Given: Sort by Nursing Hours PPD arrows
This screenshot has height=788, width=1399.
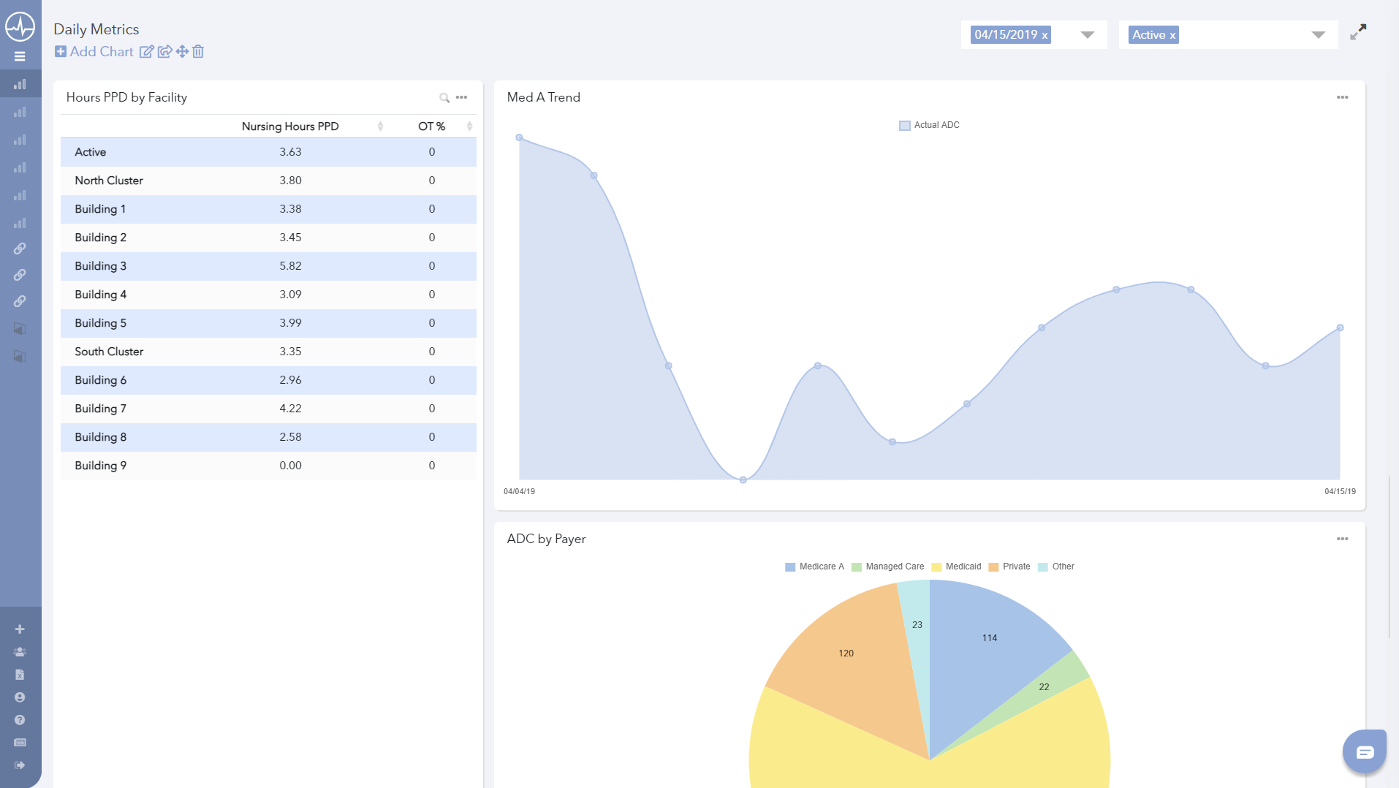Looking at the screenshot, I should point(380,126).
